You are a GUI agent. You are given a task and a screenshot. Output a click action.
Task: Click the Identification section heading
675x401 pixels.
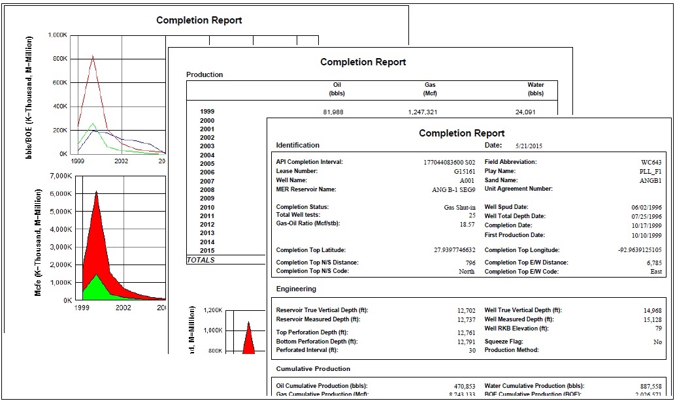tap(298, 146)
